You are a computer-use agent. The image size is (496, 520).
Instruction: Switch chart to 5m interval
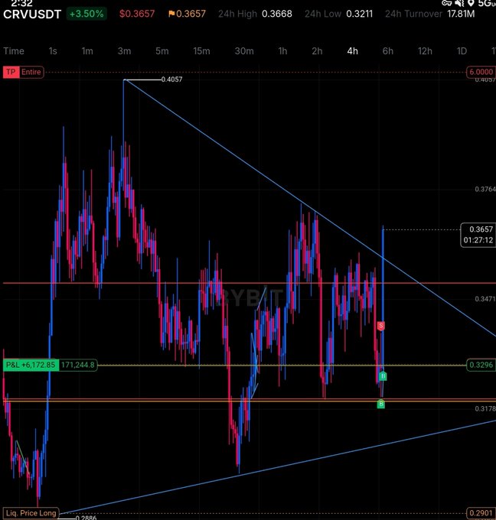pyautogui.click(x=162, y=51)
